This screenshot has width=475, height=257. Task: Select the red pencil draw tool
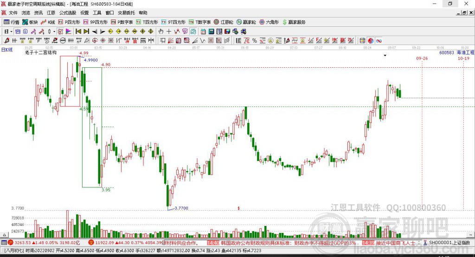[x=6, y=41]
